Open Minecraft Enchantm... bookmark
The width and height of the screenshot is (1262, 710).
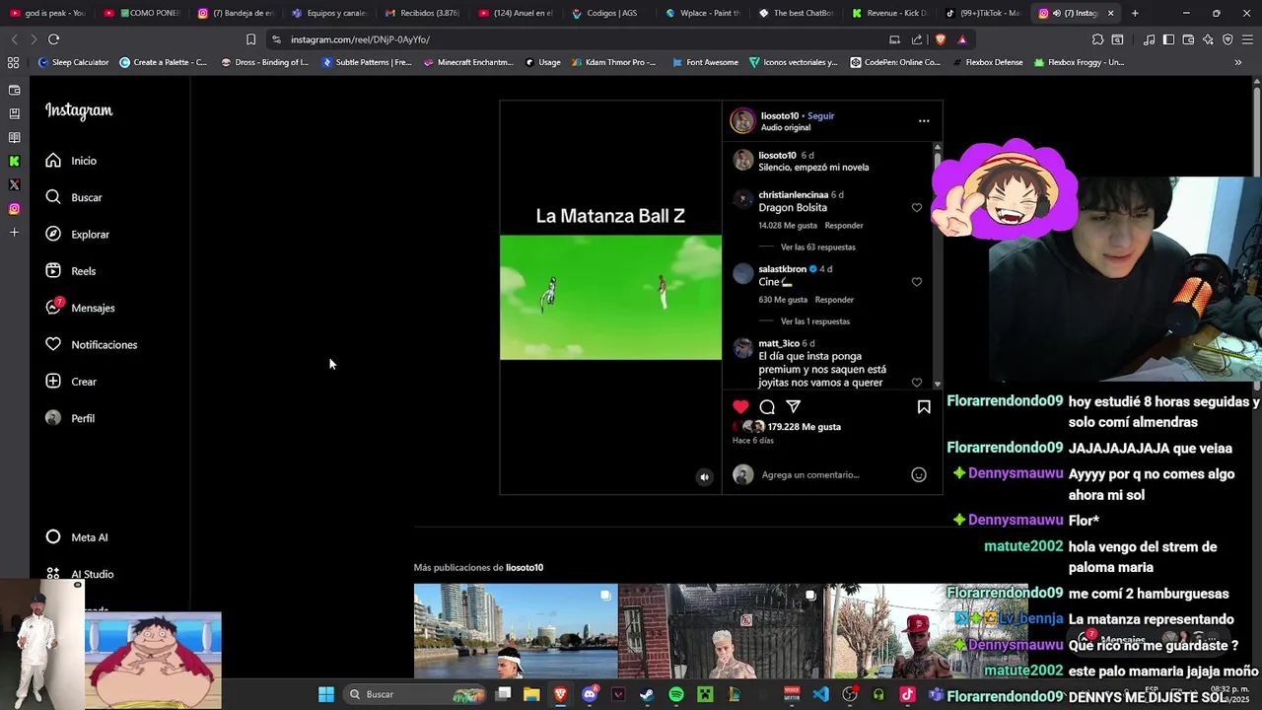pos(469,62)
